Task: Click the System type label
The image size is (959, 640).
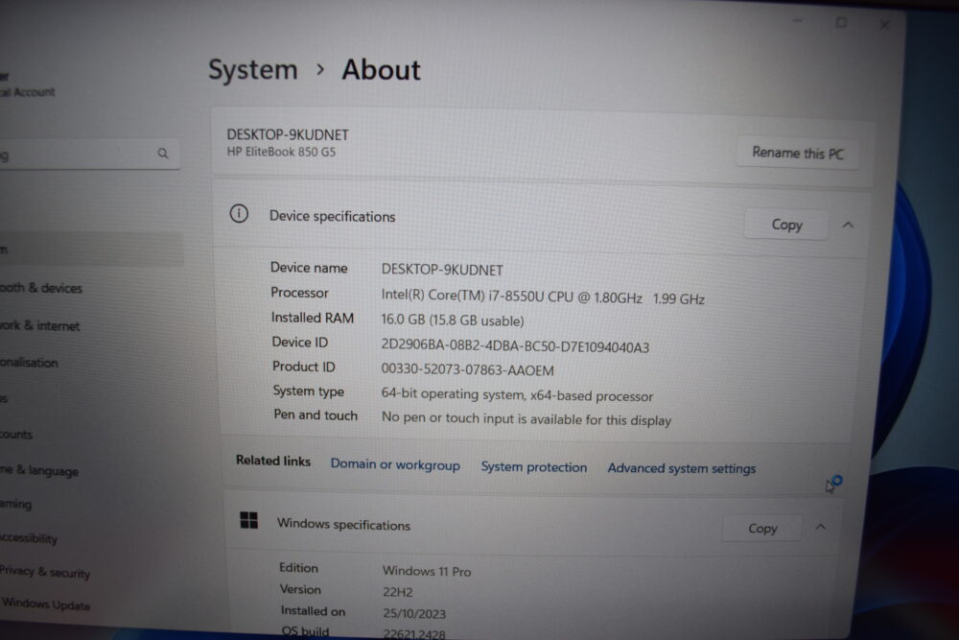Action: [308, 391]
